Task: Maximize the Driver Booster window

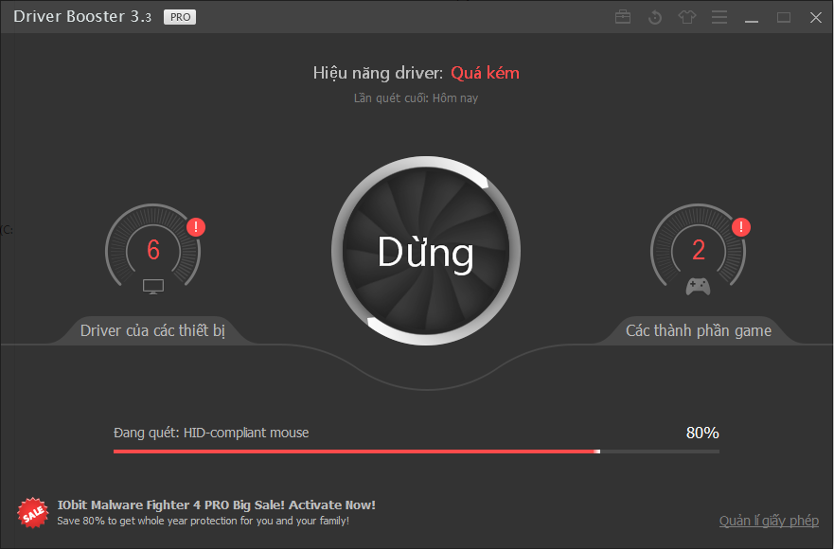Action: pyautogui.click(x=784, y=17)
